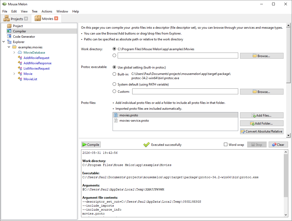Select the Built-in protoc radio button
The width and height of the screenshot is (292, 221).
(x=114, y=74)
